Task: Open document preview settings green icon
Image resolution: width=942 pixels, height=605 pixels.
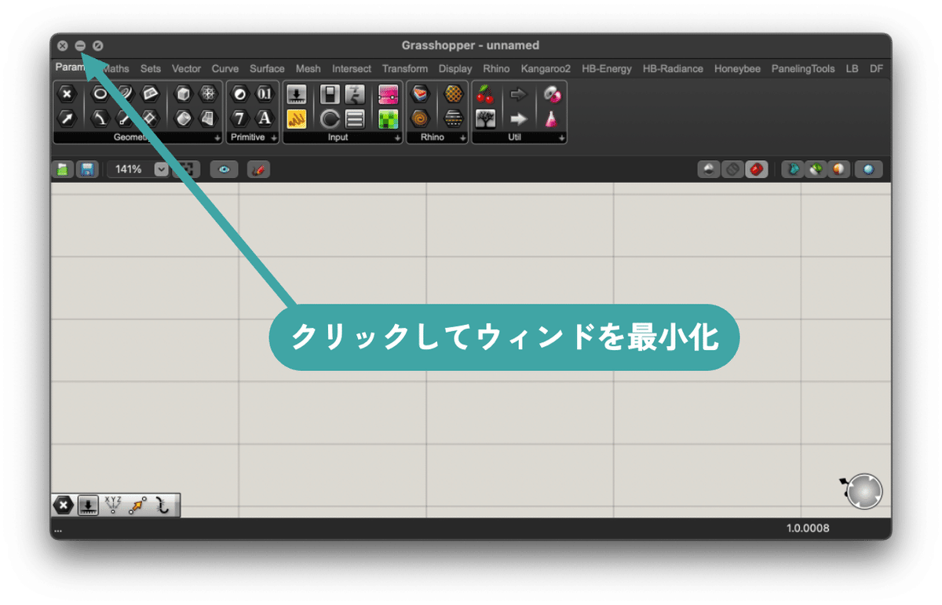Action: [816, 169]
